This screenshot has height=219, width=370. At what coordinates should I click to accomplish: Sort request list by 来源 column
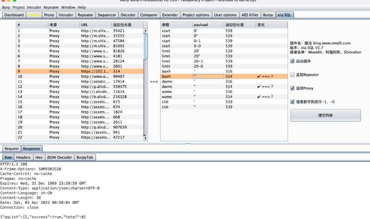[x=64, y=25]
